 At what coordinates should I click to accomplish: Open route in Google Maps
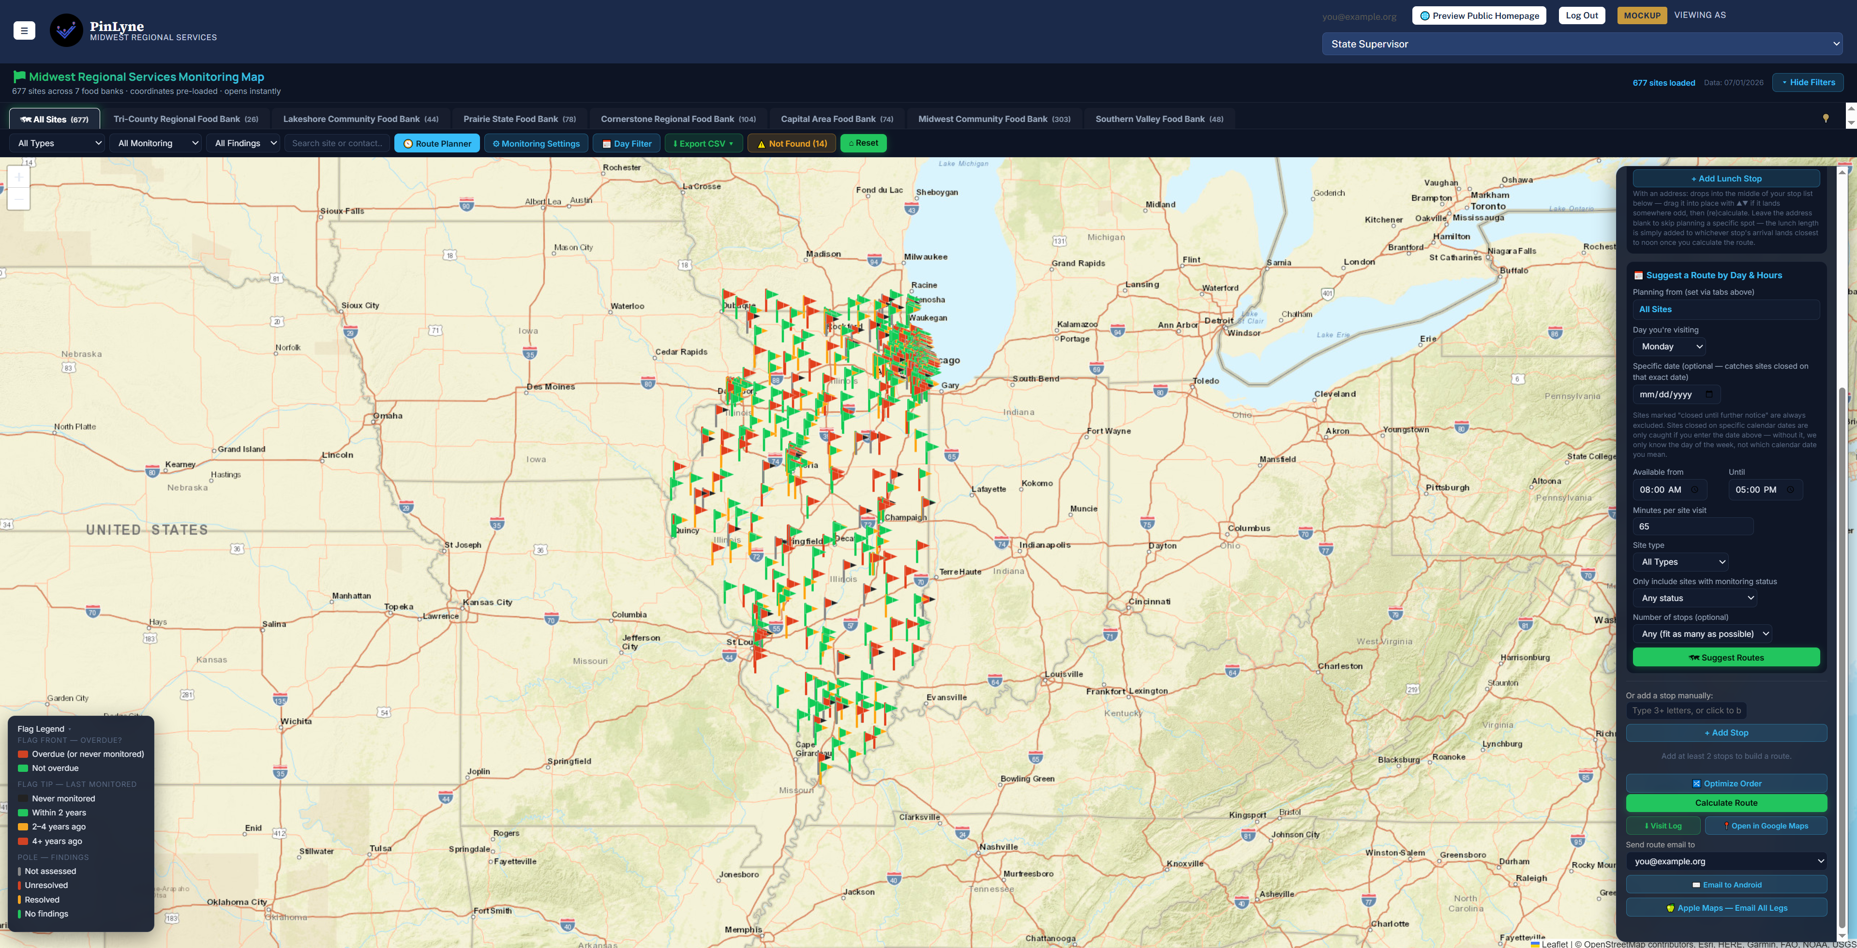click(1766, 826)
